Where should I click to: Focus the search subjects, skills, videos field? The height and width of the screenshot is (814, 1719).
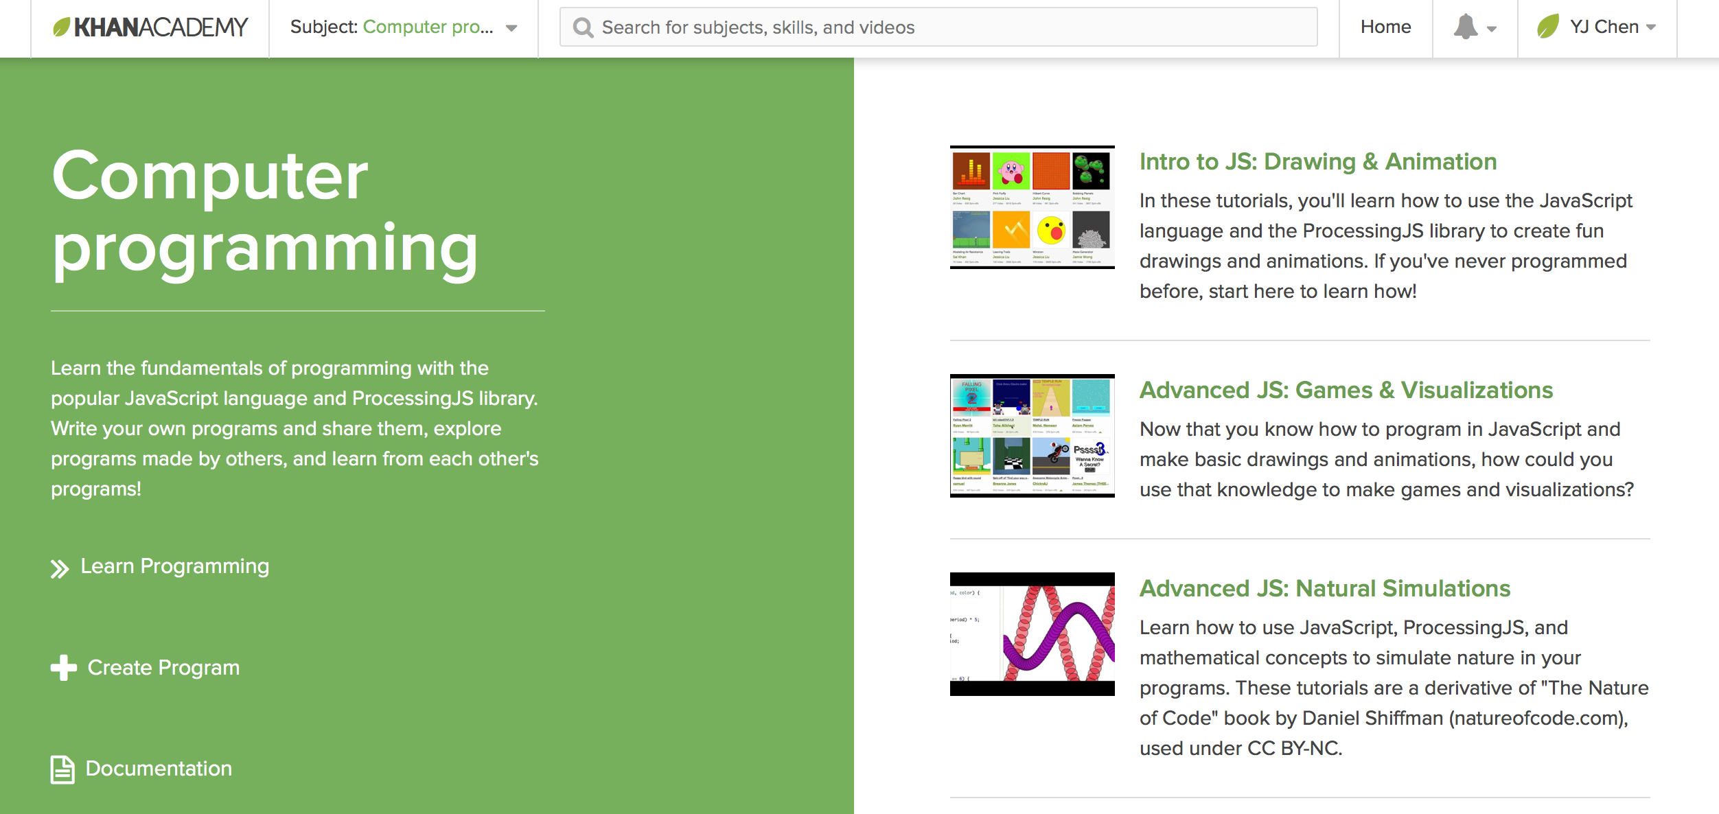[x=938, y=27]
